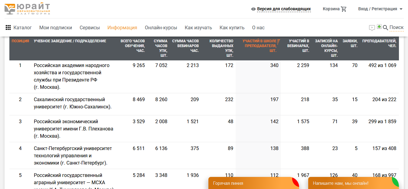Sort by Сумма часов УПК column
Viewport: 408px width, 189px height.
pos(161,48)
